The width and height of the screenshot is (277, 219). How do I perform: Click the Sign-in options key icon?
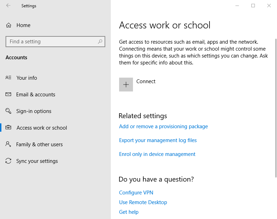pos(9,111)
